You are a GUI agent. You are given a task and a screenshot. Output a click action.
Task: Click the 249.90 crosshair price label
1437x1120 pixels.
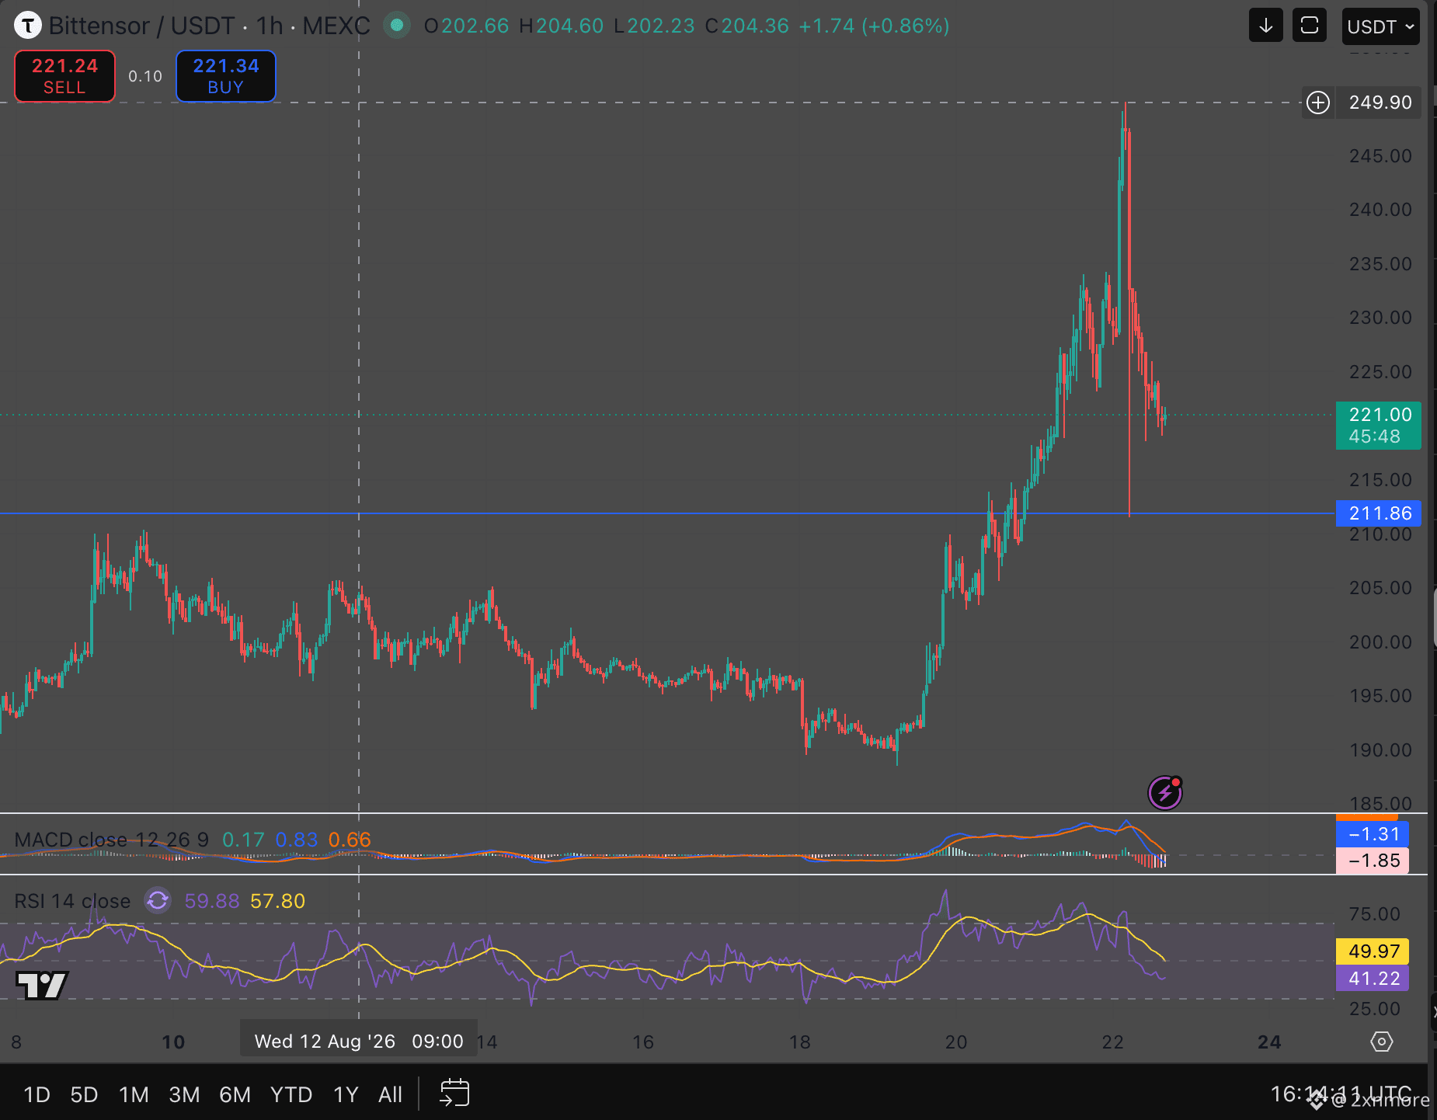1380,103
